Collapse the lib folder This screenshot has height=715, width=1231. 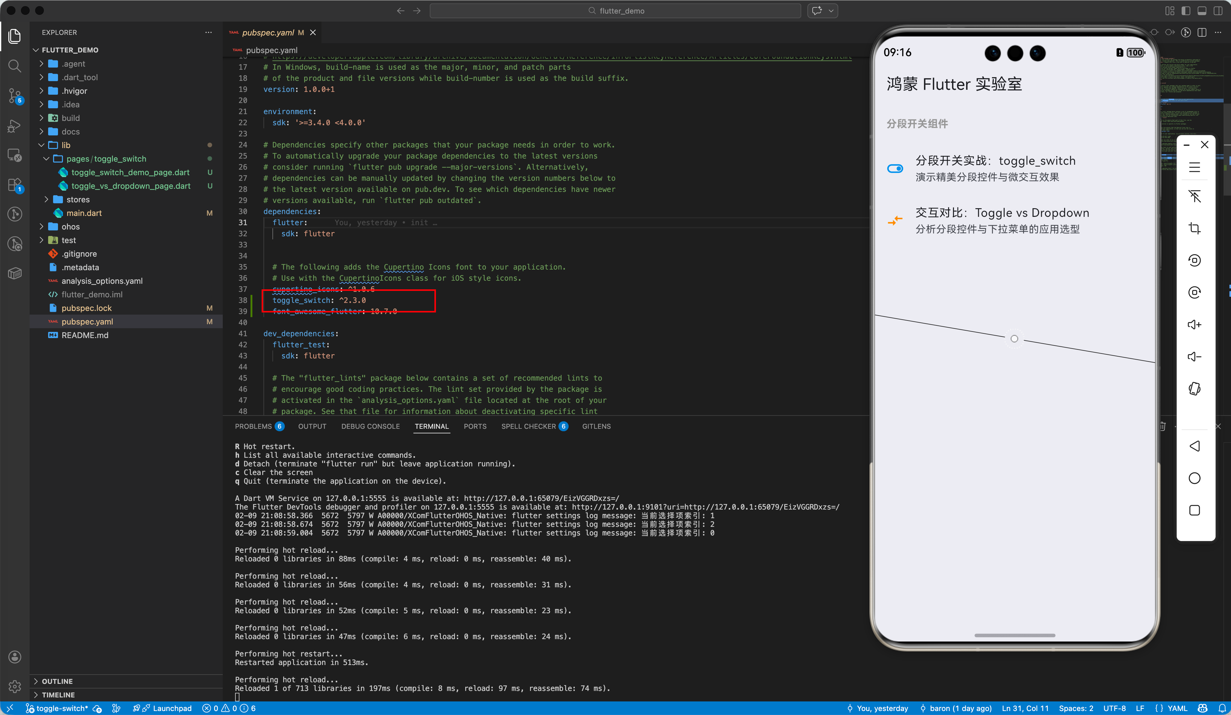pyautogui.click(x=65, y=145)
